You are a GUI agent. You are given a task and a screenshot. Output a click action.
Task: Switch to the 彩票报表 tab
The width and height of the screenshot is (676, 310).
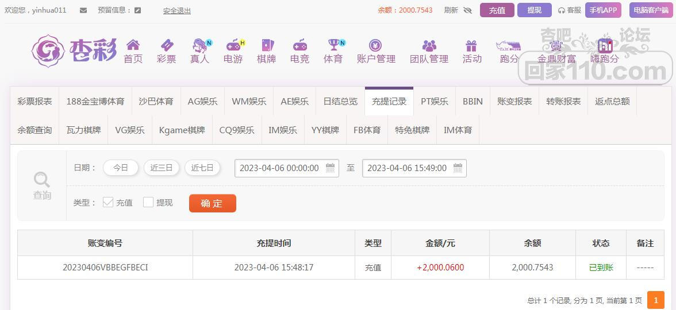coord(35,101)
